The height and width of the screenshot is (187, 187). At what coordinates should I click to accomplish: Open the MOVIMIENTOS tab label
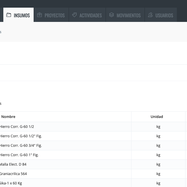tap(128, 16)
